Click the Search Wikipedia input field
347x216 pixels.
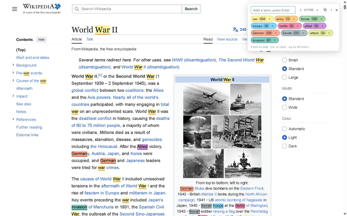127,9
